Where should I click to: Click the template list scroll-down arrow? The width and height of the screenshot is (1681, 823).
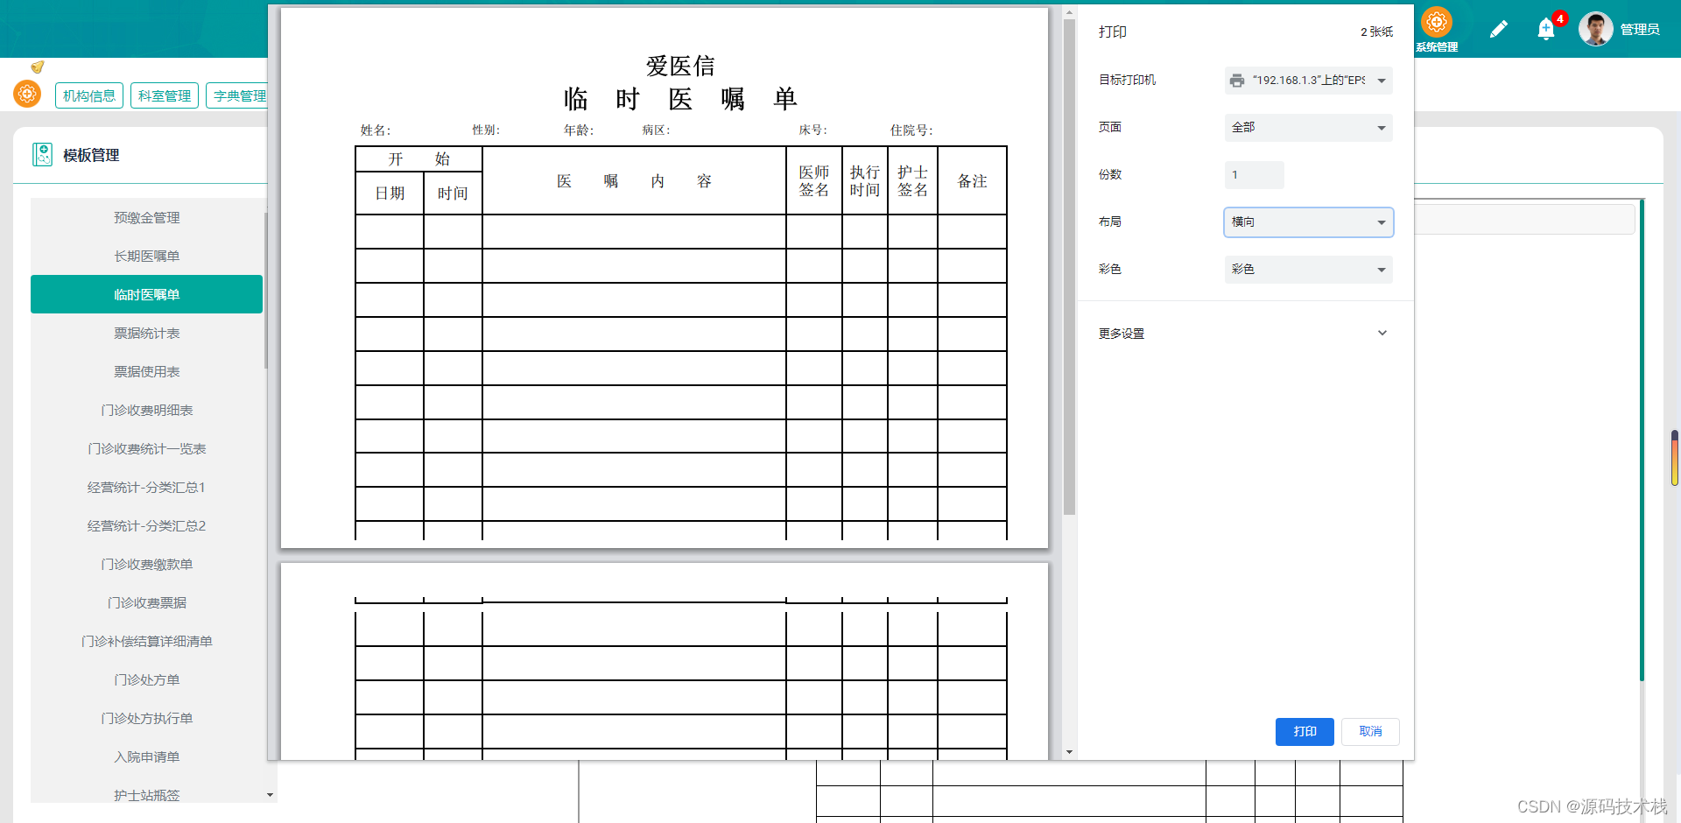click(270, 795)
